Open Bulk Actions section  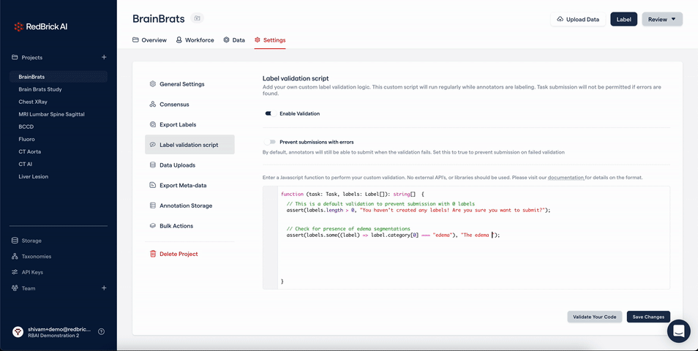[x=189, y=226]
